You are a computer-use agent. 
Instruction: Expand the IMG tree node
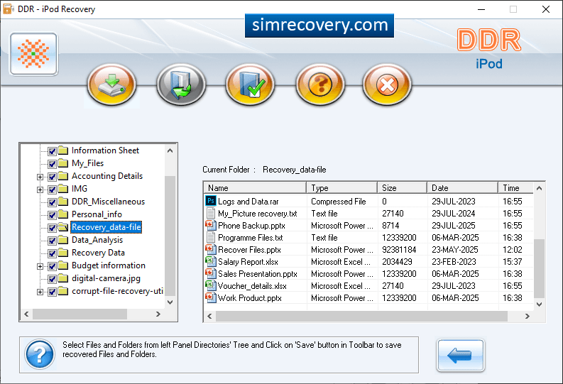click(x=40, y=190)
